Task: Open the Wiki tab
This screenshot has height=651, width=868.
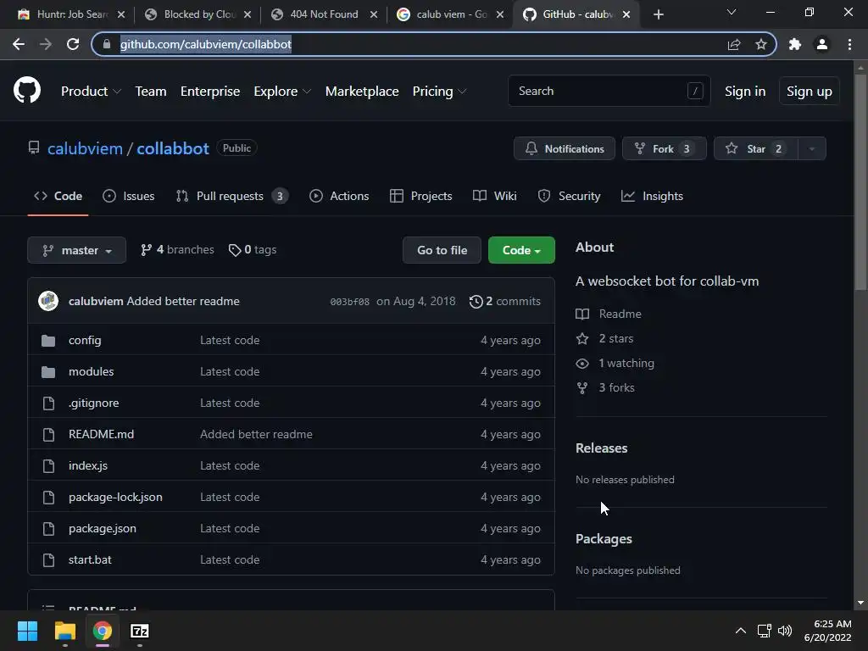Action: click(495, 196)
